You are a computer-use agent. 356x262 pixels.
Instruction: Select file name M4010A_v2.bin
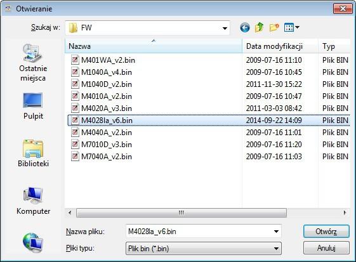click(x=107, y=96)
